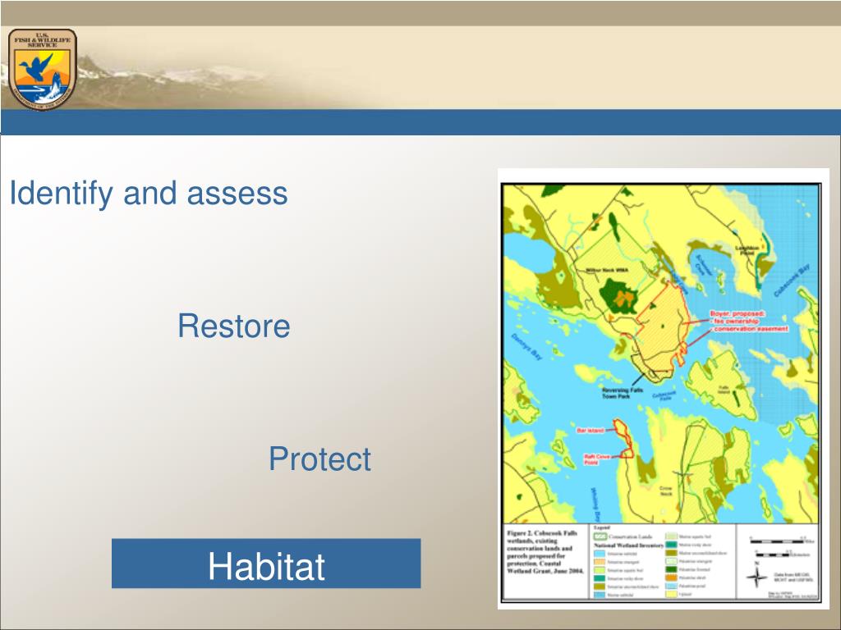This screenshot has width=841, height=630.
Task: Click the "Dennys Bay" label on the map
Action: point(526,347)
